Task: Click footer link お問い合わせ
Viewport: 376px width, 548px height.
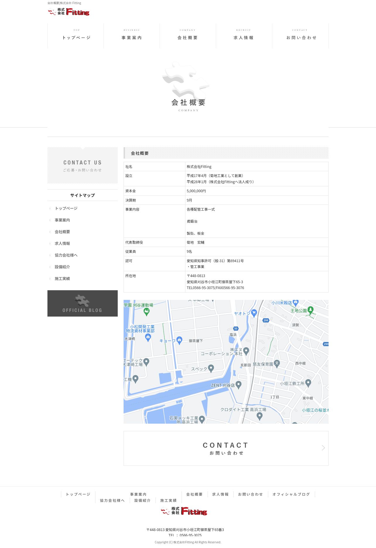Action: pos(250,494)
